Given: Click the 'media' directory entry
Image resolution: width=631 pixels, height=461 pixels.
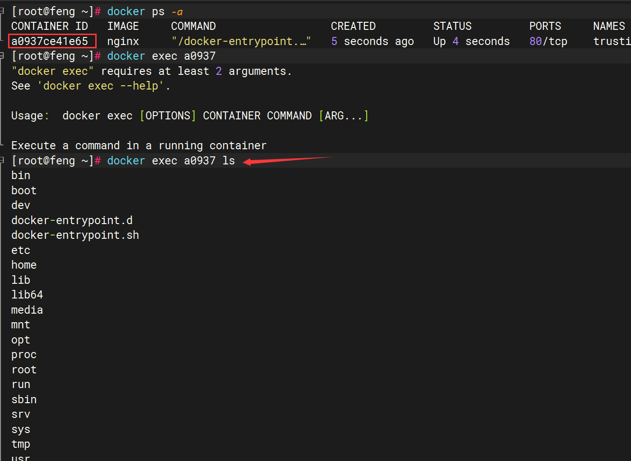Looking at the screenshot, I should (27, 310).
